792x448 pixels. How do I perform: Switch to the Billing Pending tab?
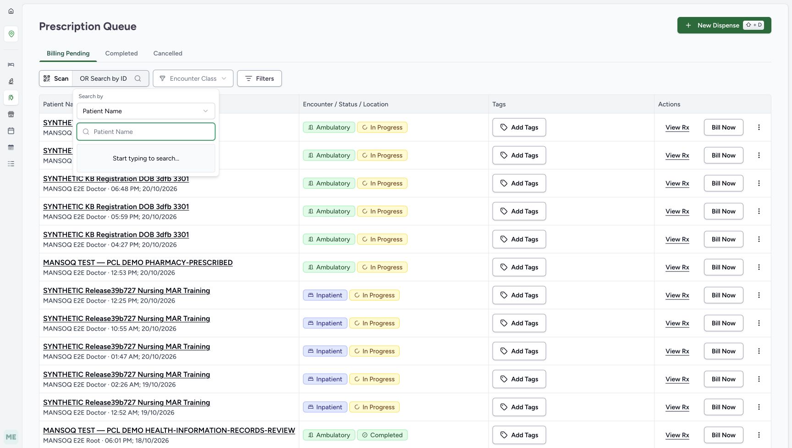click(x=68, y=53)
